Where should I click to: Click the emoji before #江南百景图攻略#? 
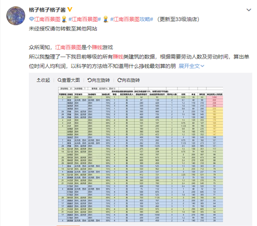tap(106, 19)
